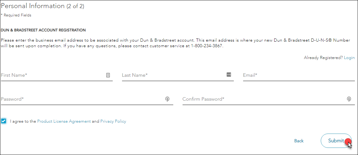Click the customer service phone number
Viewport: 358px width, 155px height.
coord(207,46)
